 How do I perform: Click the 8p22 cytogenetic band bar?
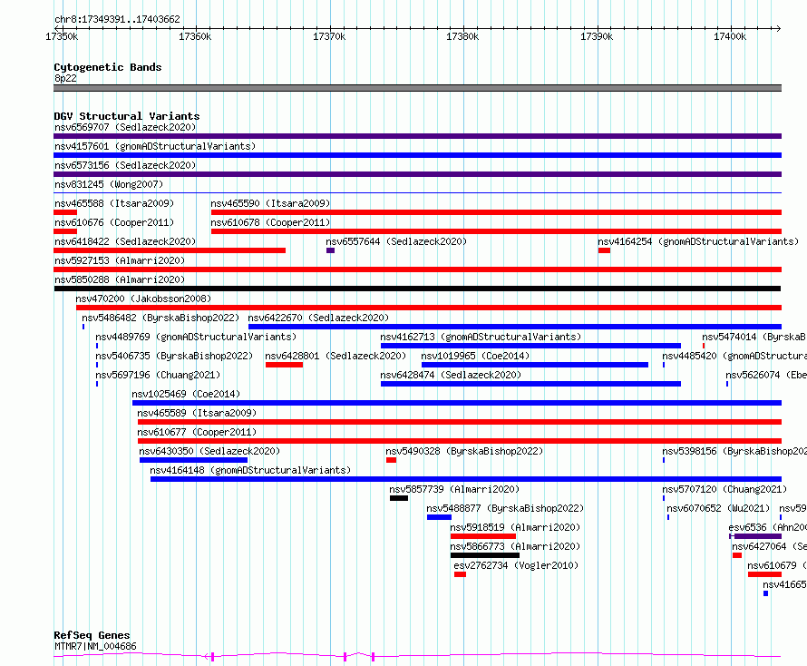pos(417,88)
